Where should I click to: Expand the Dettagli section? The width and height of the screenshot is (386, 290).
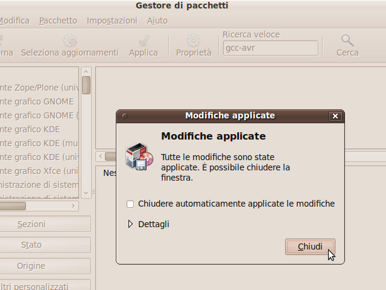tap(131, 224)
